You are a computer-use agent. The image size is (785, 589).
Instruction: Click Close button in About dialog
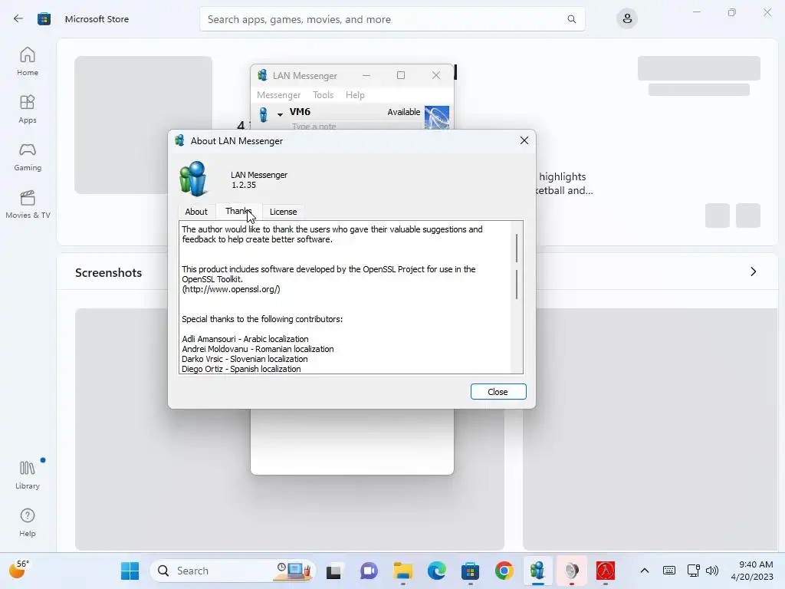pyautogui.click(x=498, y=392)
